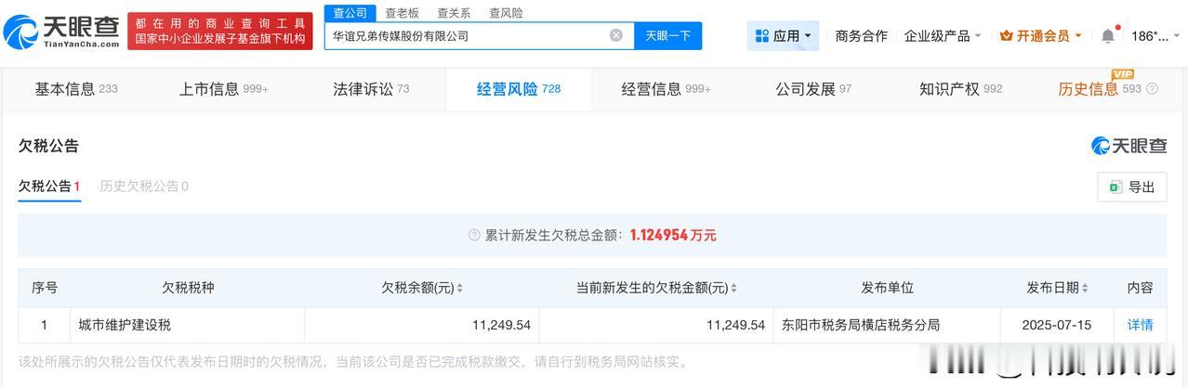
Task: Sort by 发布日期 column arrows
Action: [x=1084, y=289]
